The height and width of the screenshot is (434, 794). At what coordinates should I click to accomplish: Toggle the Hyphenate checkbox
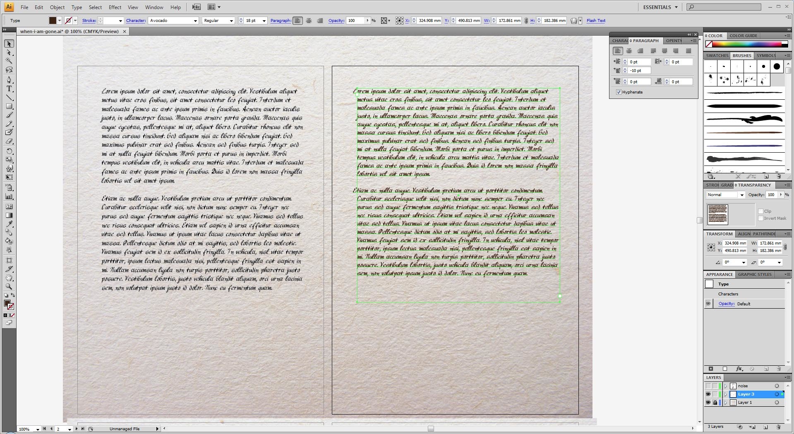point(619,92)
